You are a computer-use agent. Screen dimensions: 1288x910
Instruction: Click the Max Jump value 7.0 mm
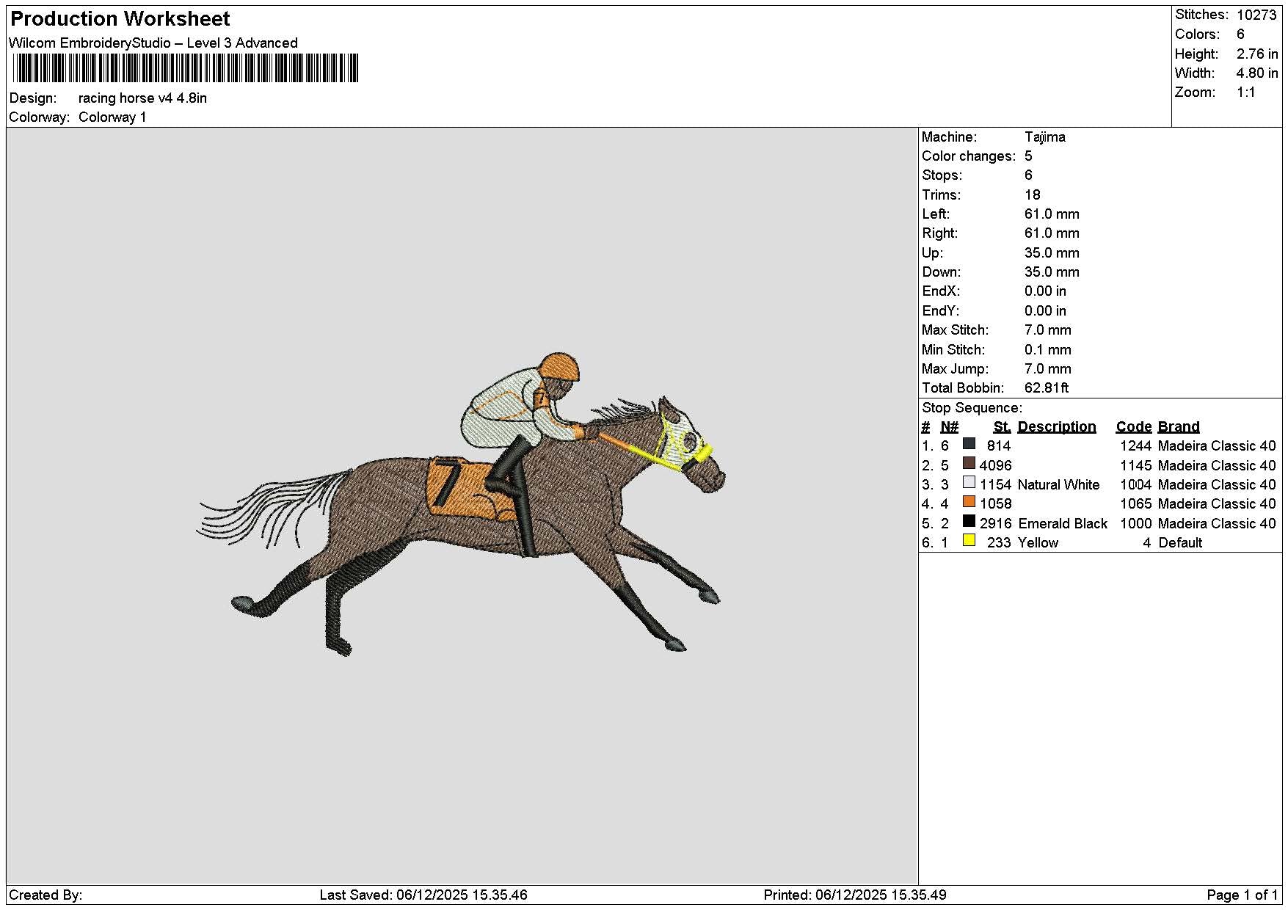[x=1048, y=368]
